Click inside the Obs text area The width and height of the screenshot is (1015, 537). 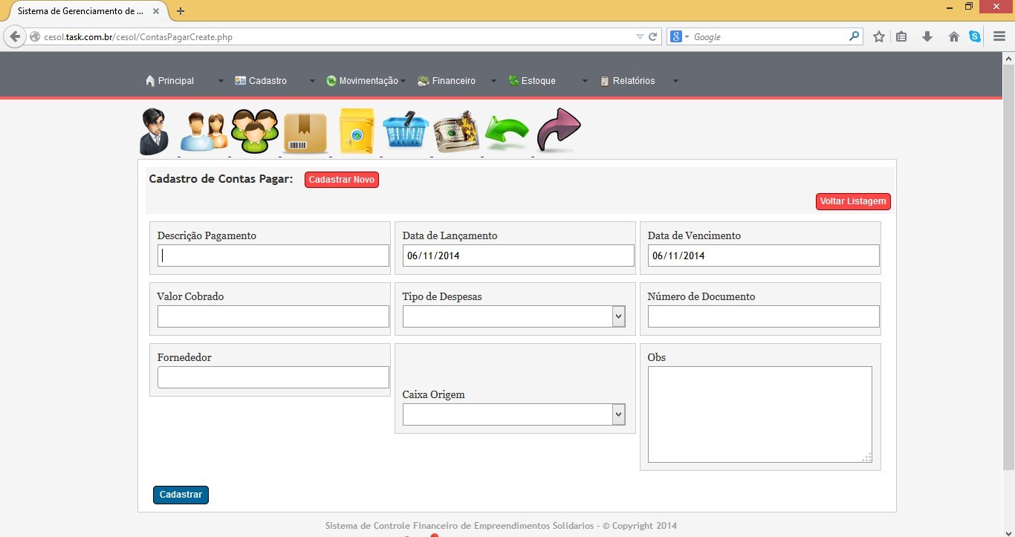tap(759, 414)
